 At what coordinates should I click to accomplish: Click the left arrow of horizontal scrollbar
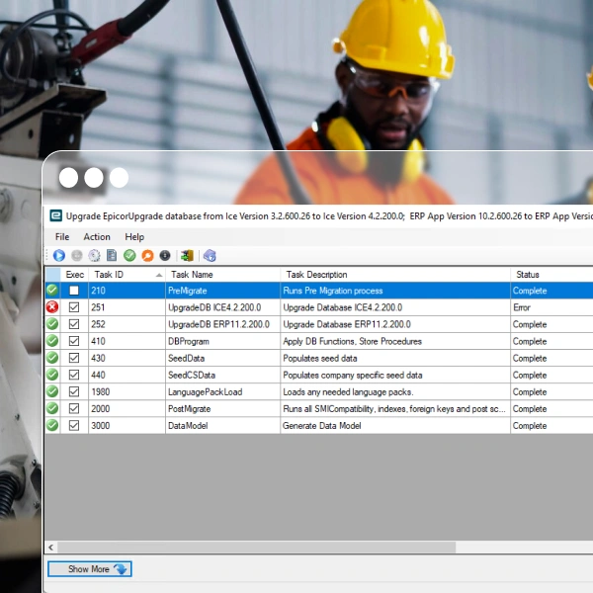tap(51, 547)
